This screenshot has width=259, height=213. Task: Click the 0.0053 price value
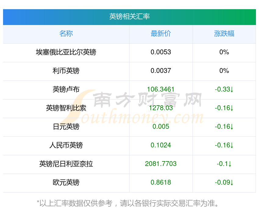pyautogui.click(x=161, y=52)
